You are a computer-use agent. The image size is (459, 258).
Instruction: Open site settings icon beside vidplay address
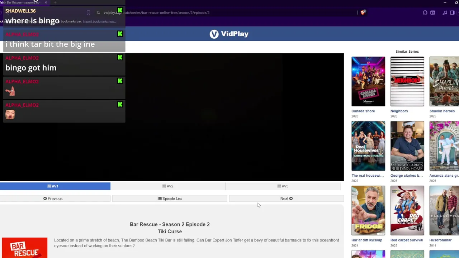point(98,13)
